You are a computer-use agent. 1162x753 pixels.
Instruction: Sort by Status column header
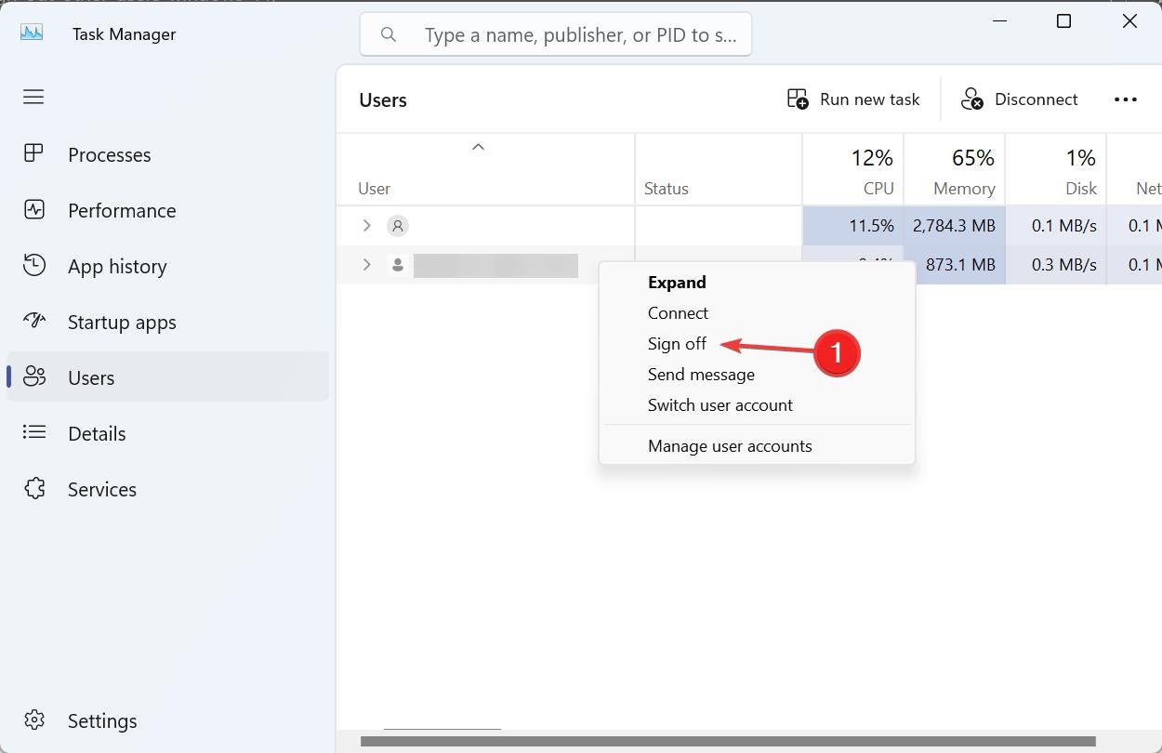pos(719,170)
